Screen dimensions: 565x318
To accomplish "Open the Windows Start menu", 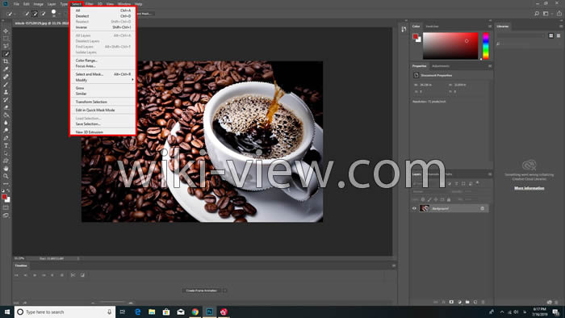I will [7, 312].
